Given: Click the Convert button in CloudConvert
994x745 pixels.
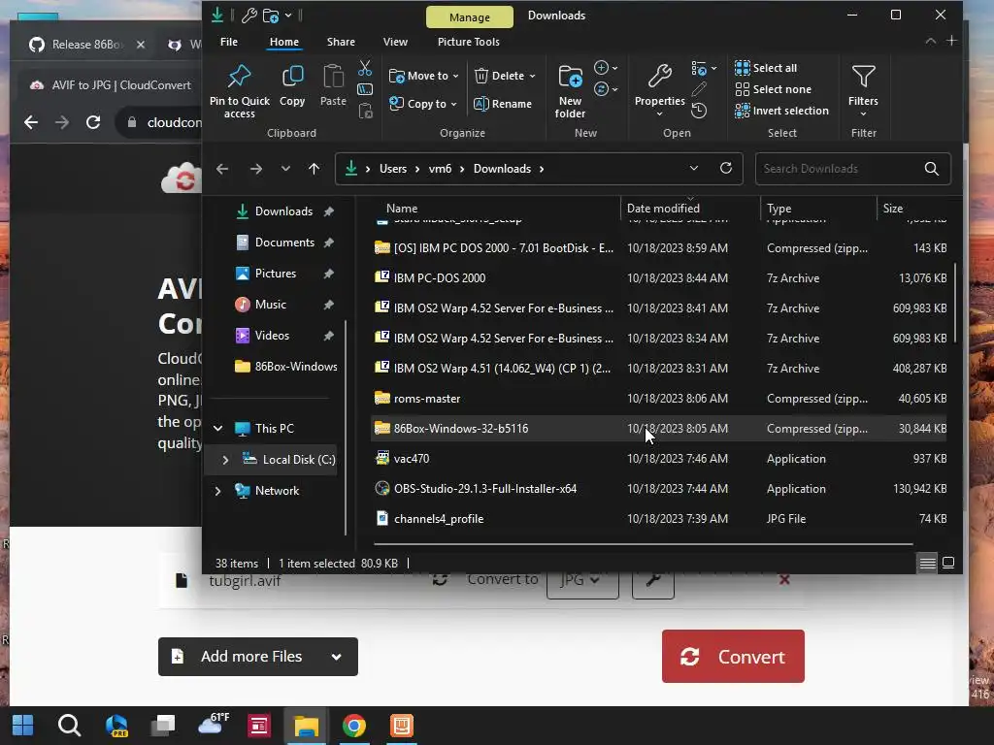Looking at the screenshot, I should point(733,657).
